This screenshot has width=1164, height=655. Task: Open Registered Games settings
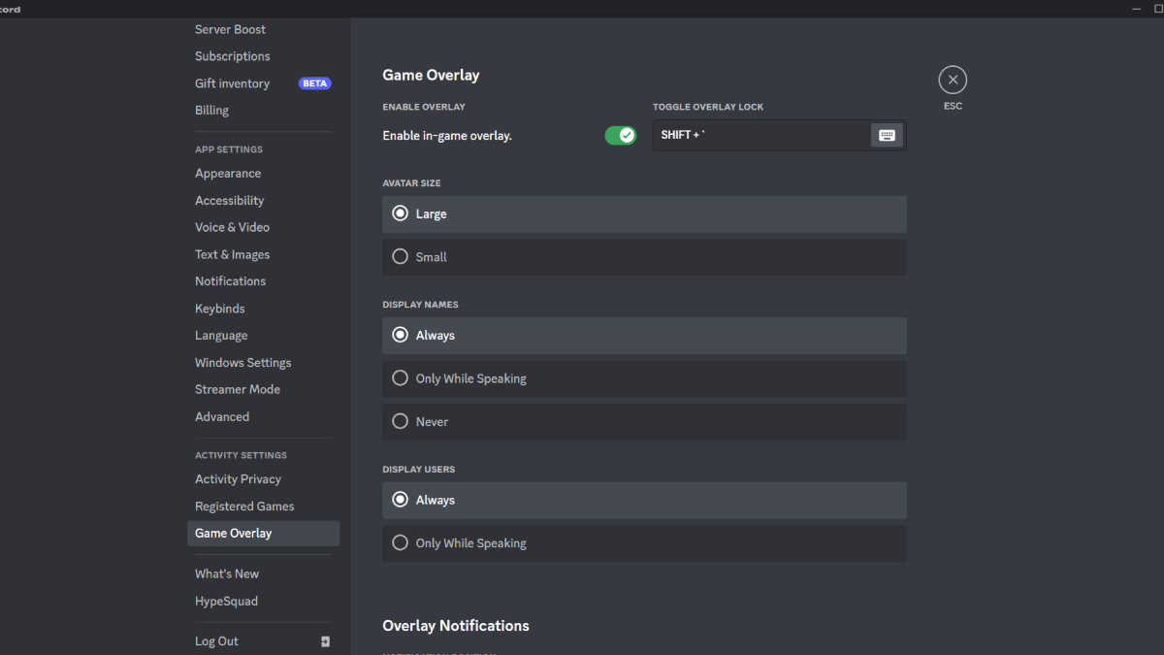[x=244, y=506]
